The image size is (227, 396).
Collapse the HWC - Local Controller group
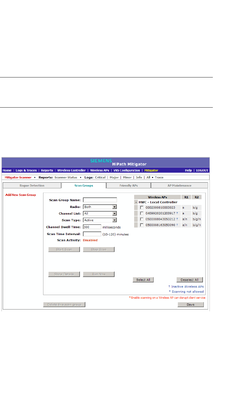tap(136, 202)
